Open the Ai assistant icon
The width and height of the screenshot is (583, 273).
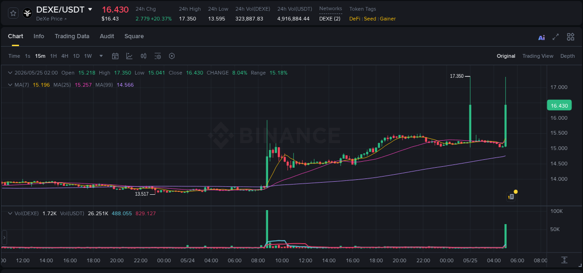click(x=541, y=37)
